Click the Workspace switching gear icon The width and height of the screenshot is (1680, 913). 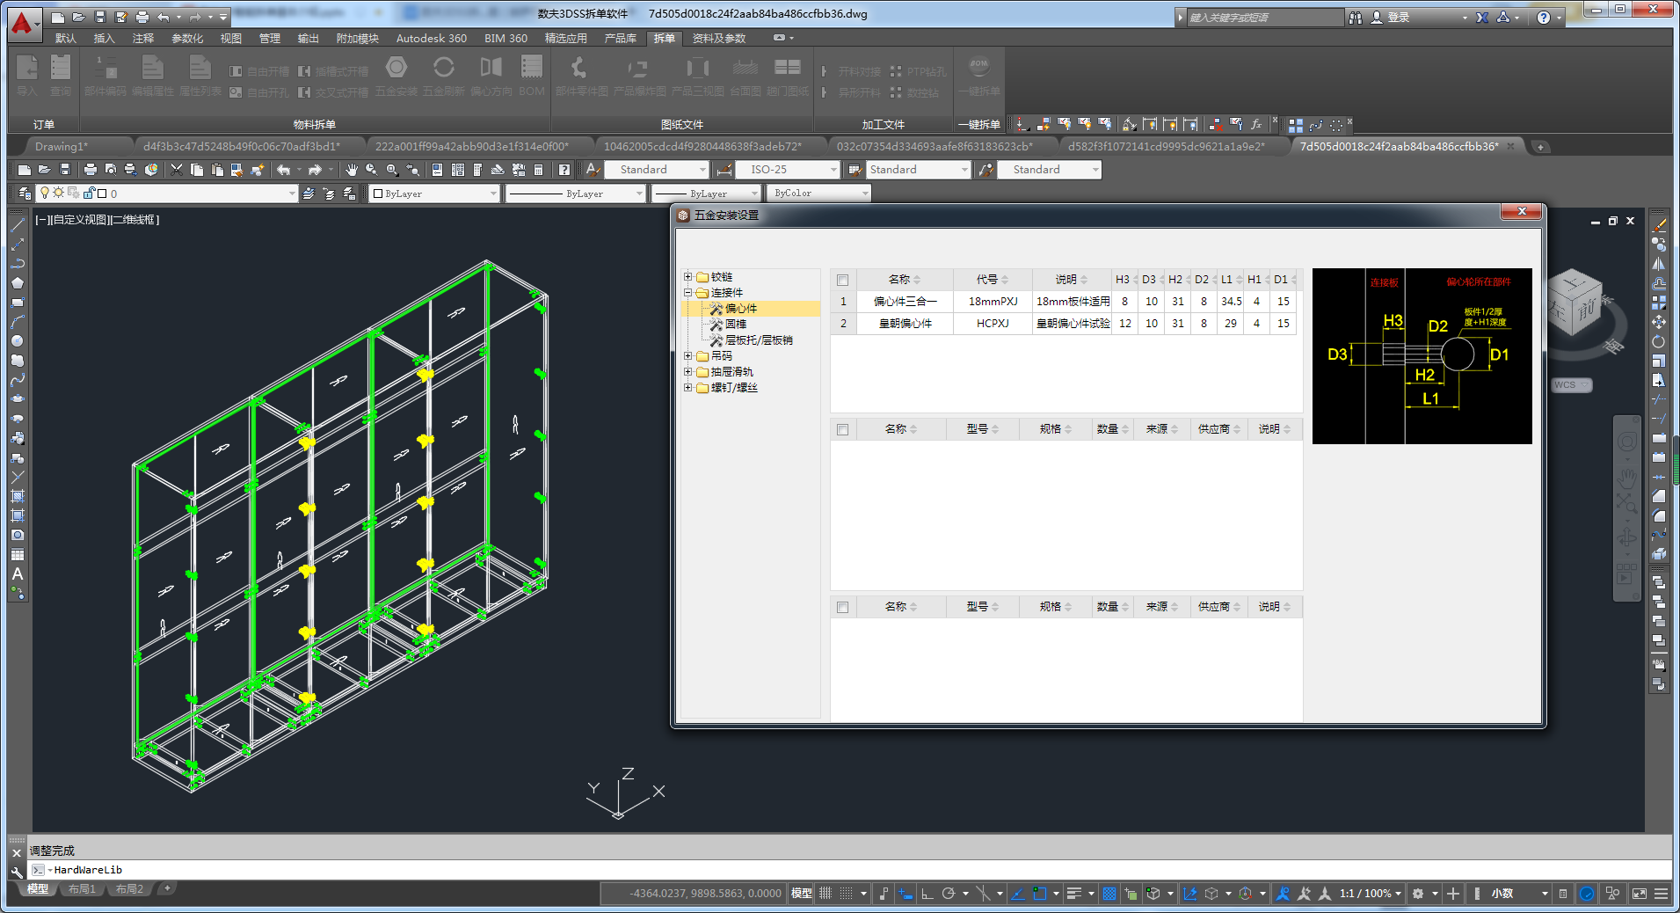1418,894
